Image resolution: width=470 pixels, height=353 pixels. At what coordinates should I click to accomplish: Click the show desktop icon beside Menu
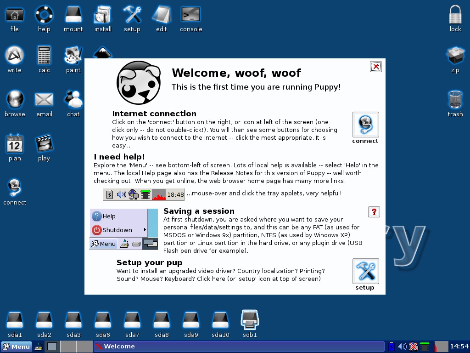39,347
